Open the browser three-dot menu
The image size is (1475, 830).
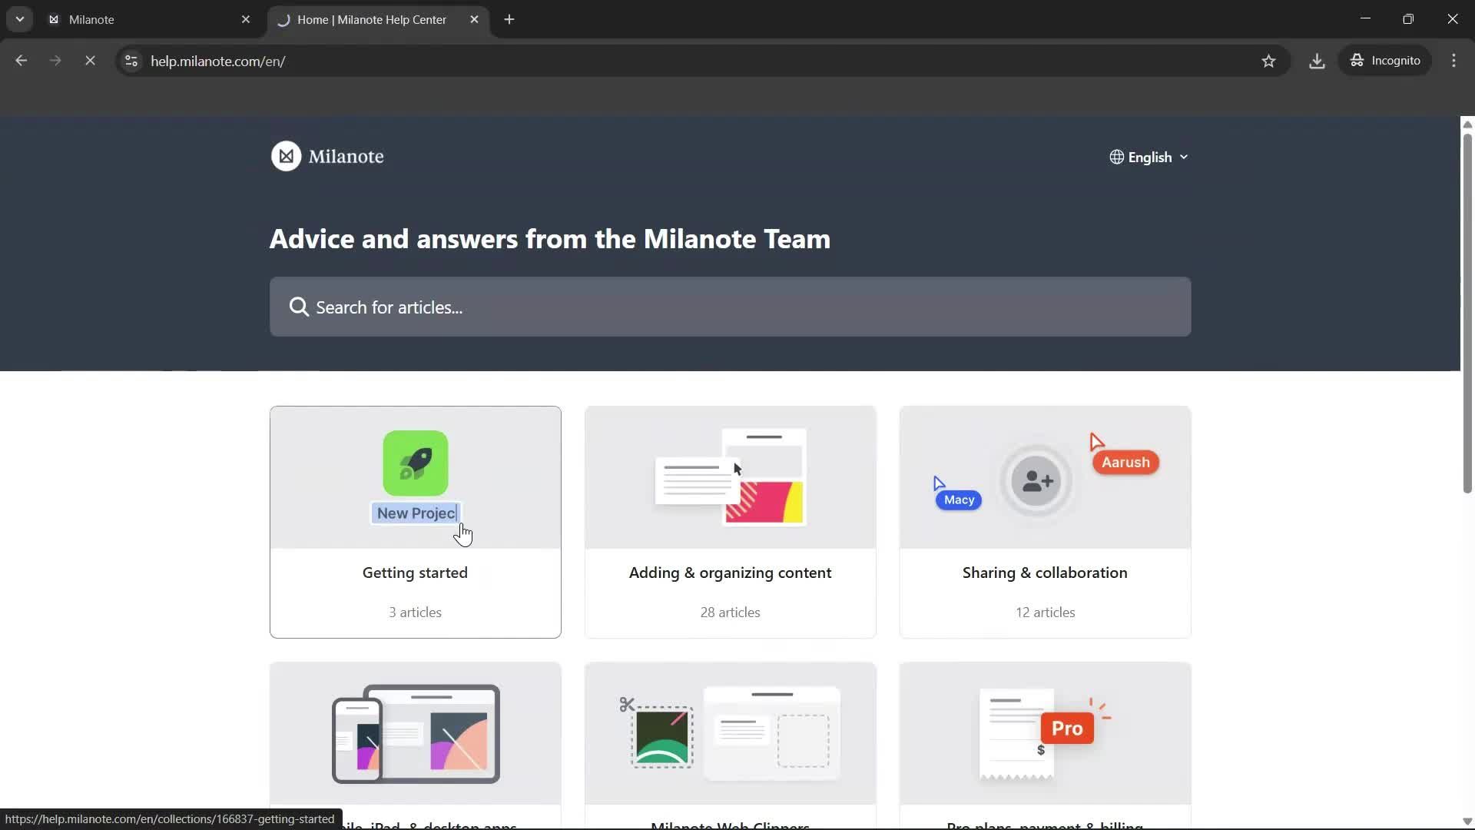[x=1454, y=61]
